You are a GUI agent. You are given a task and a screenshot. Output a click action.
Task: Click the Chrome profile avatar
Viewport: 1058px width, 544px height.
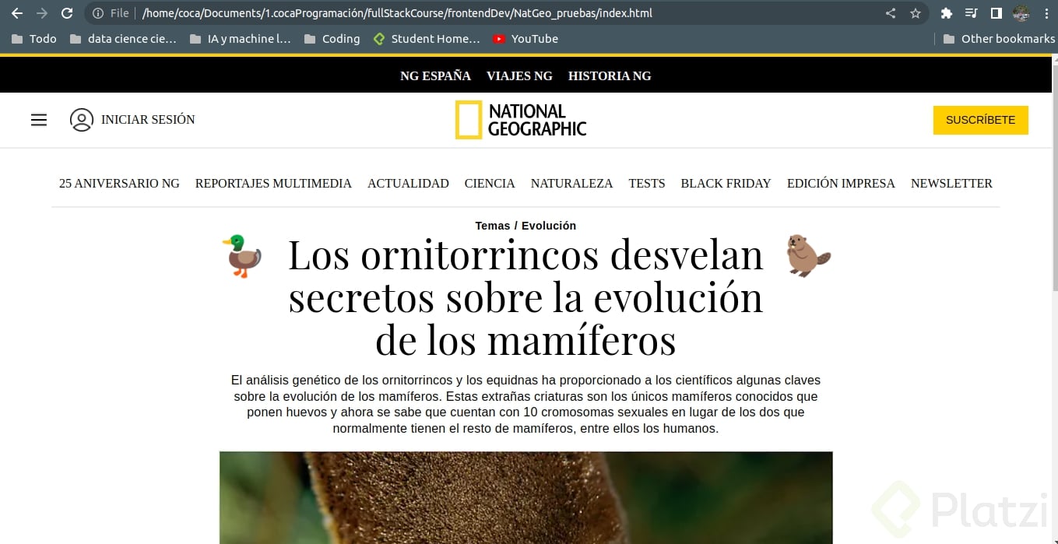click(x=1021, y=12)
